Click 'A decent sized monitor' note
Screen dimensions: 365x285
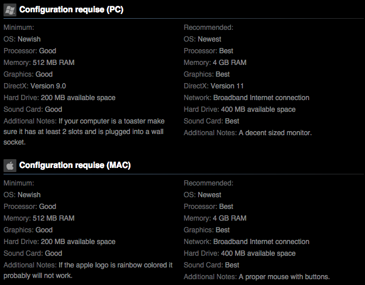point(247,133)
